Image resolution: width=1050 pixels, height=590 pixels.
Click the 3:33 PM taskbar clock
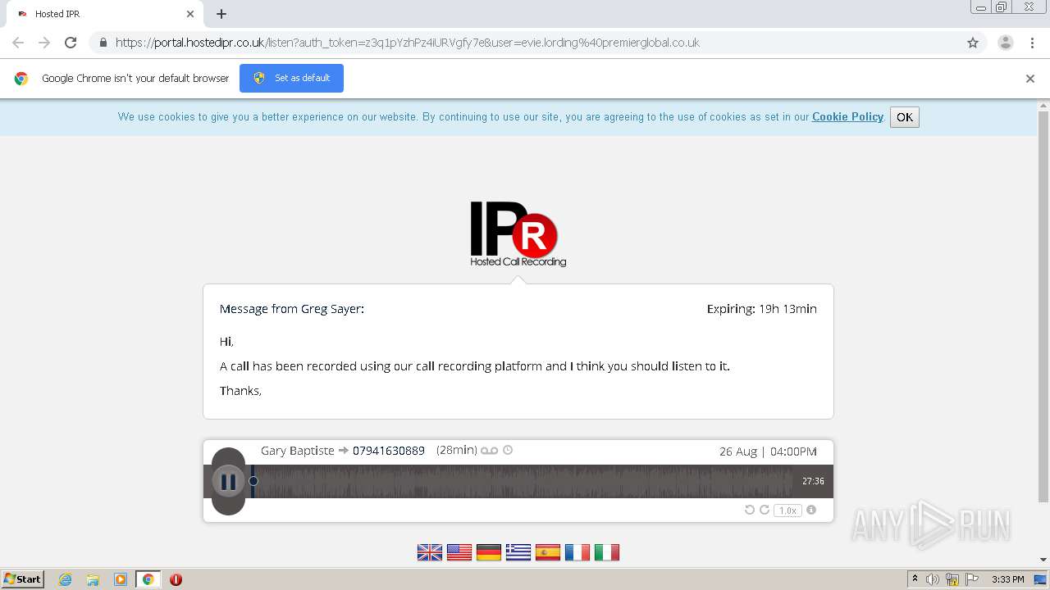click(1008, 579)
